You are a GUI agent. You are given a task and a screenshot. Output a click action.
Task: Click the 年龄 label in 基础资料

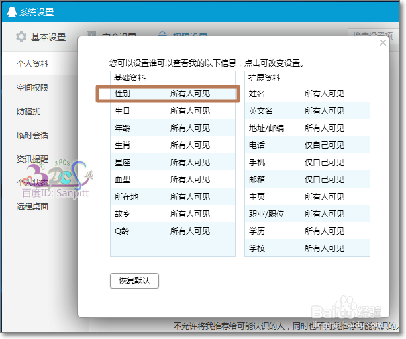pos(123,128)
